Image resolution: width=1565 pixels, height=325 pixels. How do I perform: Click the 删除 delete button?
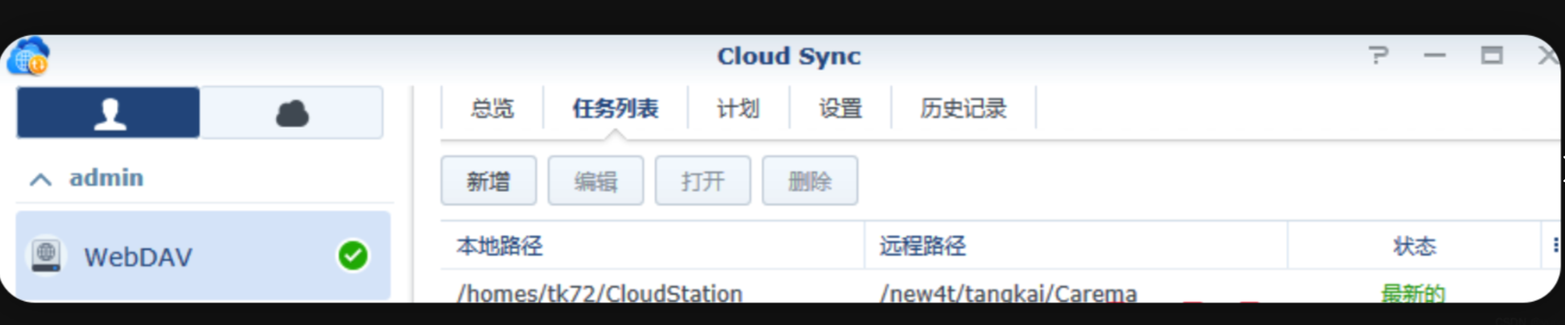809,181
